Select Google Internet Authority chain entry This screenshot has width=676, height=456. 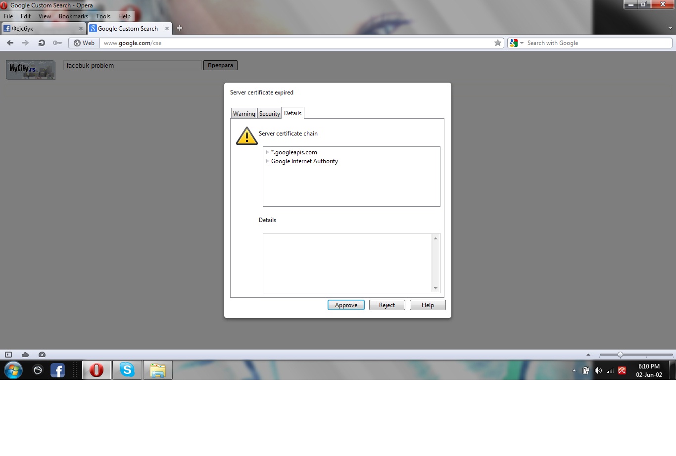tap(304, 161)
